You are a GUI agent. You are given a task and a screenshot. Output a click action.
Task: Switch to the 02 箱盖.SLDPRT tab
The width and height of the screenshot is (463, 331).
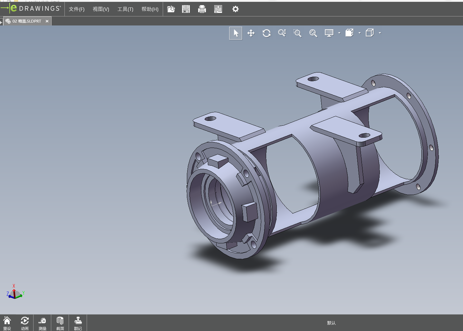pyautogui.click(x=27, y=21)
